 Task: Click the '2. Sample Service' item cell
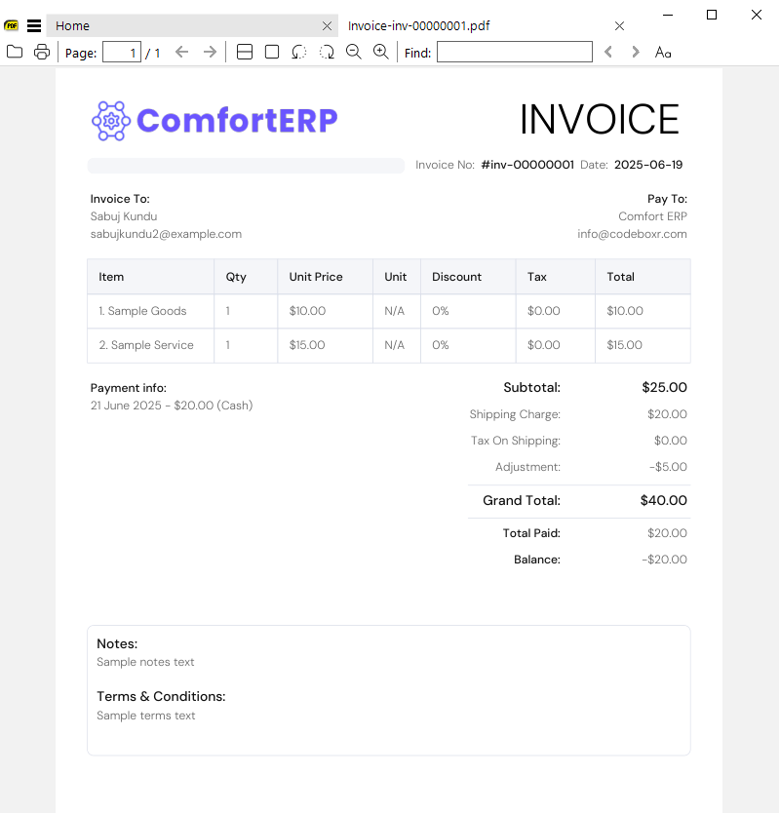click(x=150, y=345)
